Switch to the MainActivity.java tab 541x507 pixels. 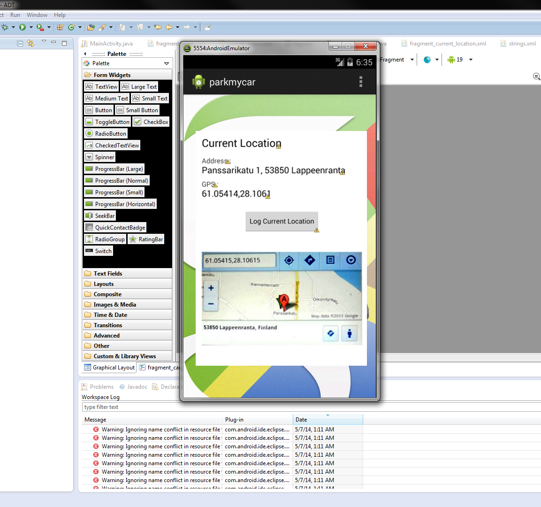[x=107, y=44]
